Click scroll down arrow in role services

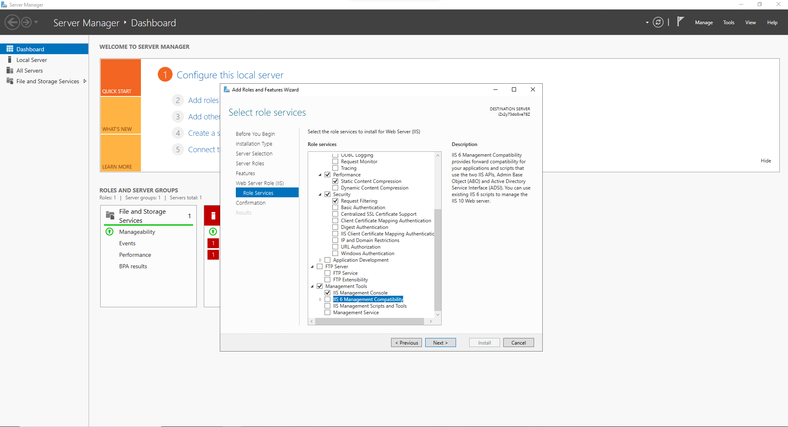tap(438, 314)
